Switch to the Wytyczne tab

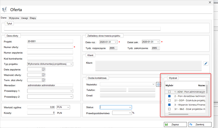(14, 18)
